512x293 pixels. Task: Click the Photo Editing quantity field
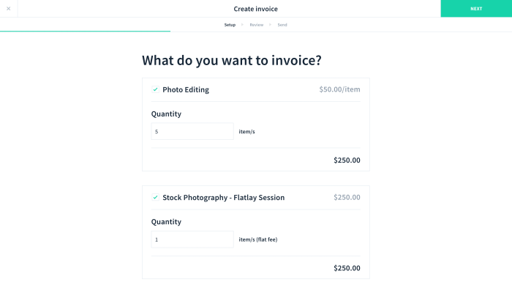coord(192,132)
